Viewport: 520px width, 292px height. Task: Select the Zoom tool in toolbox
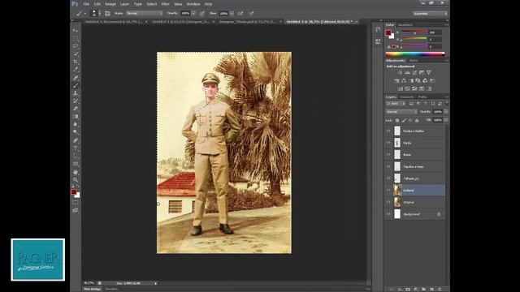76,180
